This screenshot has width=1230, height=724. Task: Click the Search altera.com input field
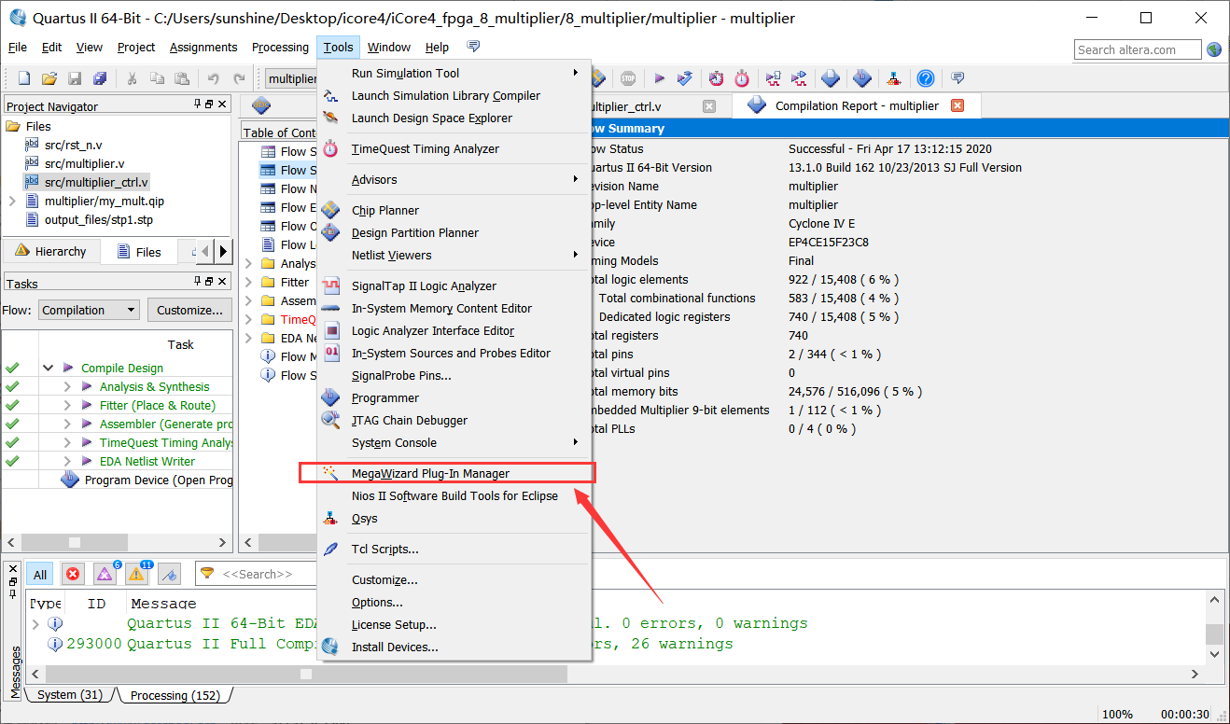click(x=1138, y=49)
